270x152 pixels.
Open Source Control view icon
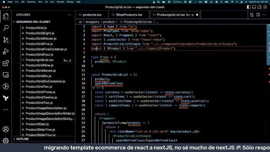pos(5,40)
